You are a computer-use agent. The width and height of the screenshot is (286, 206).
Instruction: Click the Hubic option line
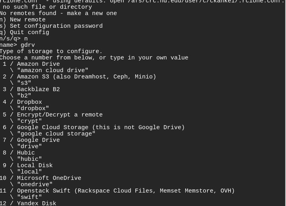click(26, 153)
